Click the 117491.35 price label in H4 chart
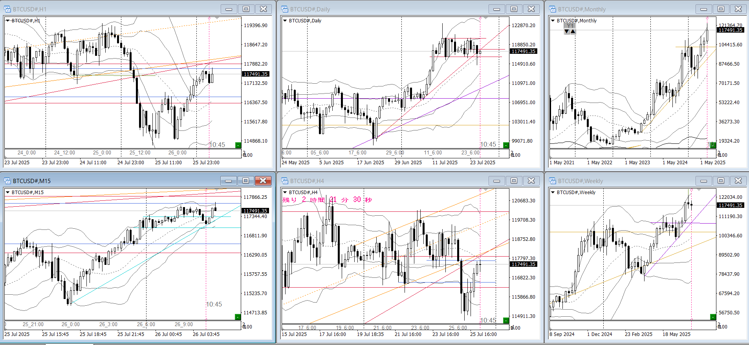This screenshot has height=345, width=749. [x=523, y=264]
